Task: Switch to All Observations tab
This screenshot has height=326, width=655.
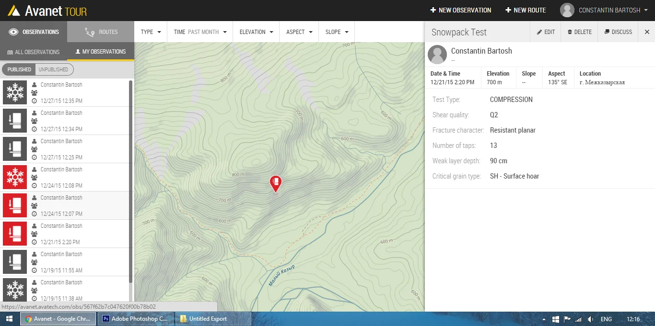Action: (34, 52)
